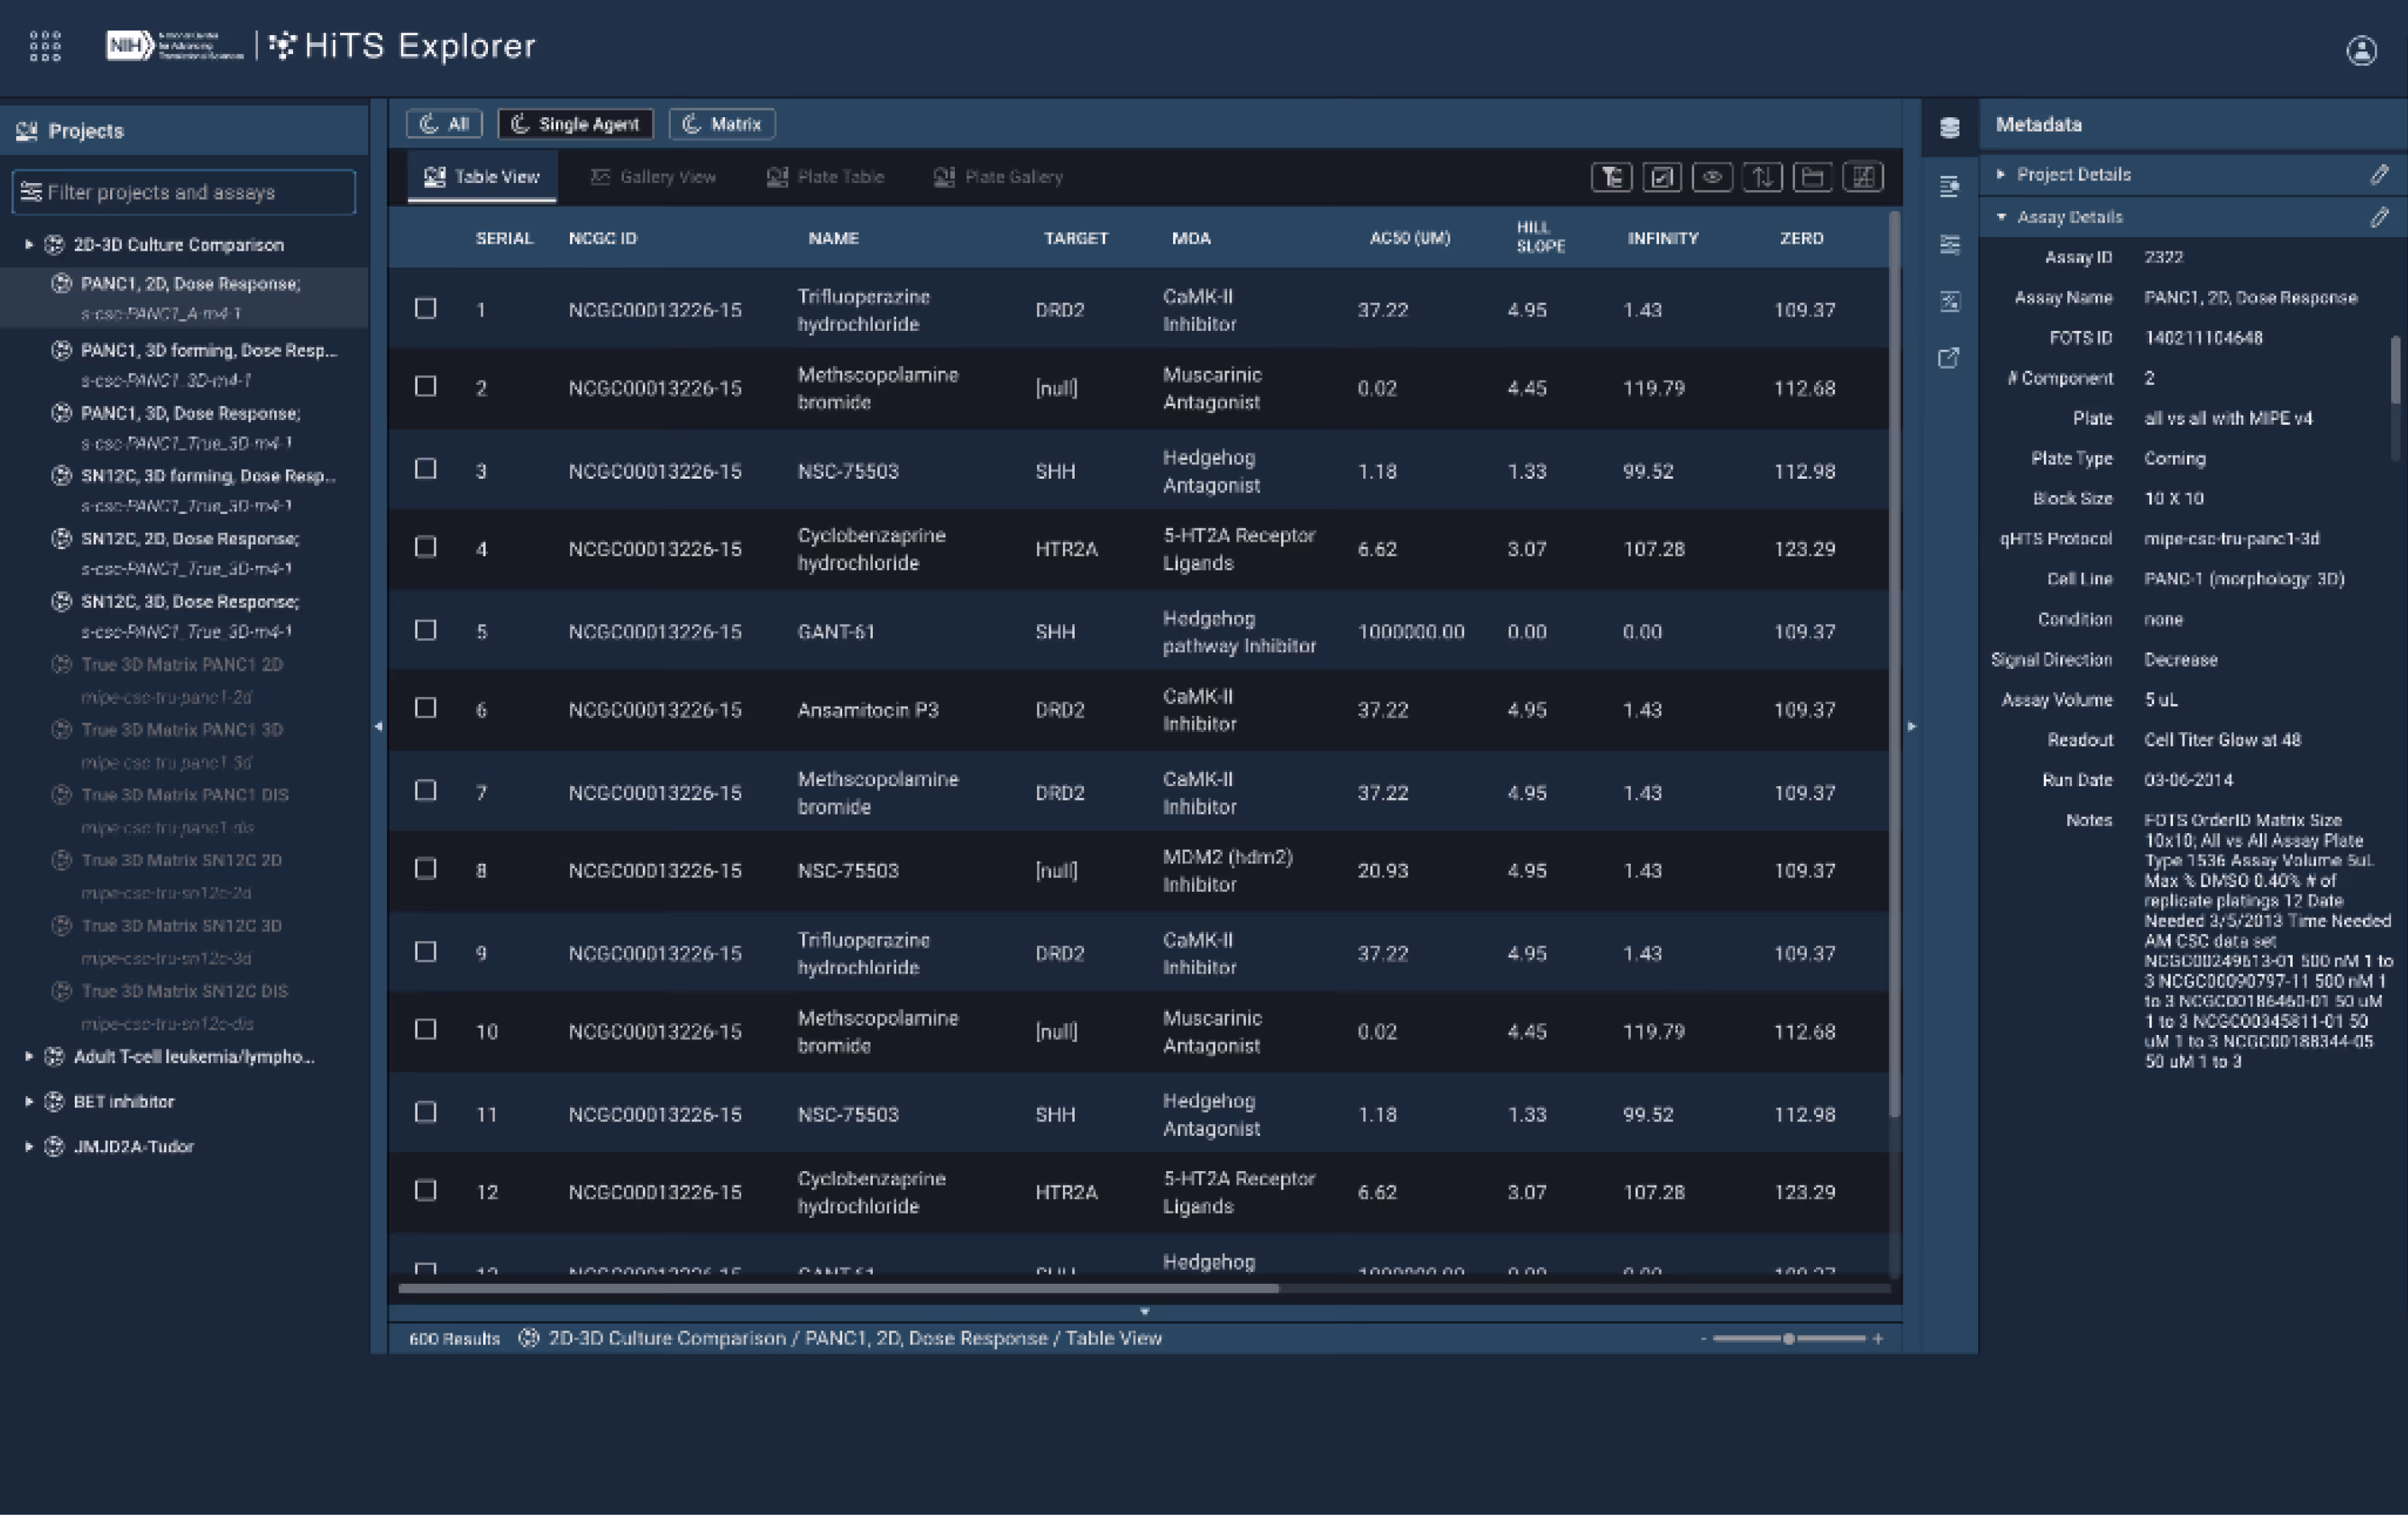Screen dimensions: 2408x1515
Task: Open SN12C, 2D, Dose Response assay
Action: point(176,553)
